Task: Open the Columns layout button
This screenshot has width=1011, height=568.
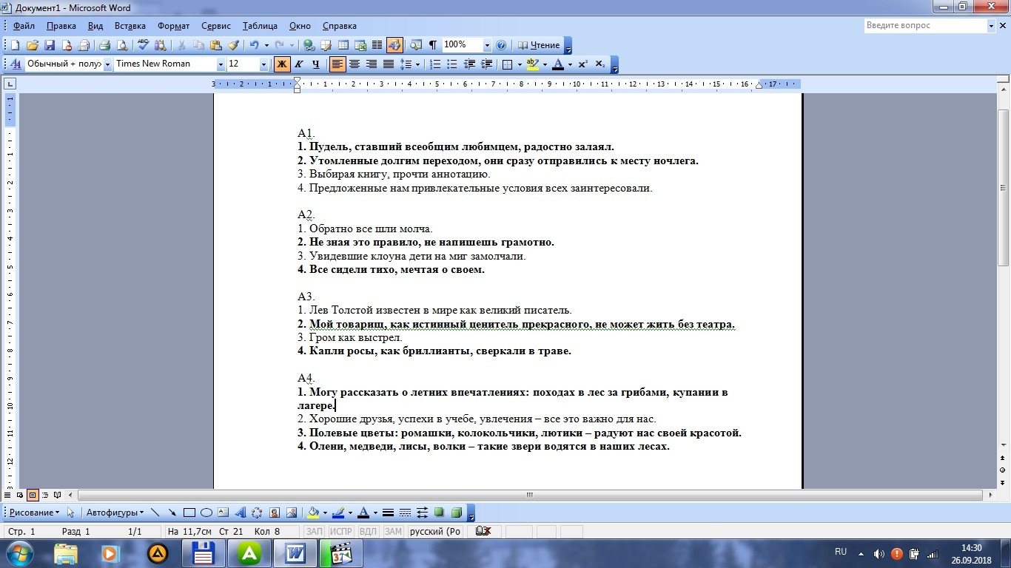Action: point(377,45)
